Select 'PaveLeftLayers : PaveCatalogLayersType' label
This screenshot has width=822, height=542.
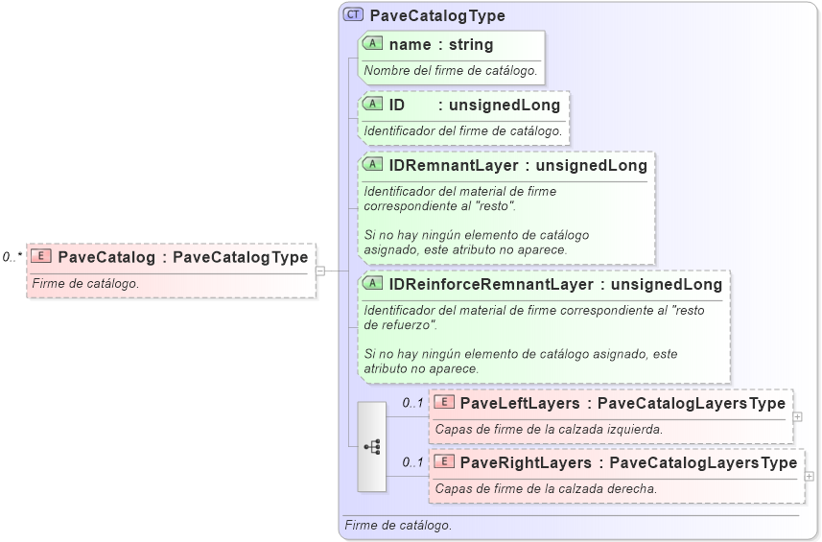[622, 403]
